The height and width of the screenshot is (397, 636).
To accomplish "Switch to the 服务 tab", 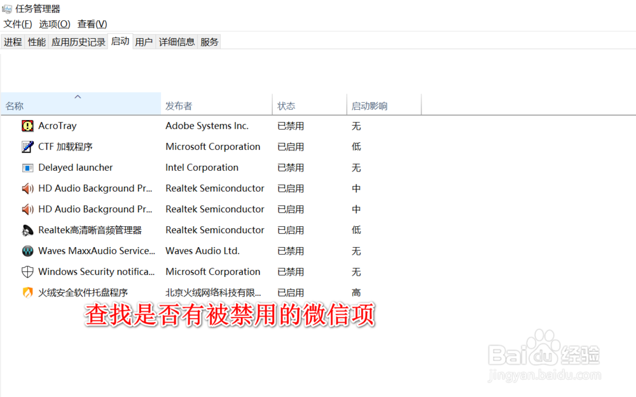I will coord(209,42).
